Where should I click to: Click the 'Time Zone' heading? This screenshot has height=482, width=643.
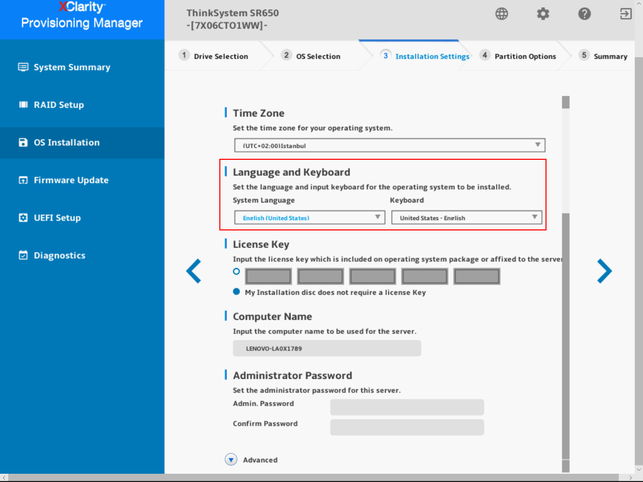259,113
